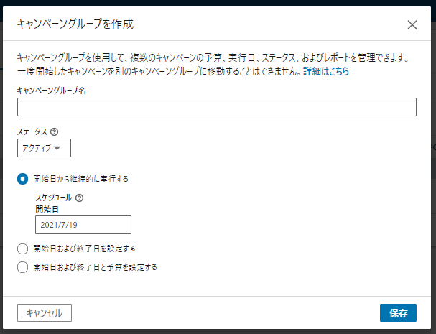Focus the キャンペーングループ名 text field

point(216,107)
